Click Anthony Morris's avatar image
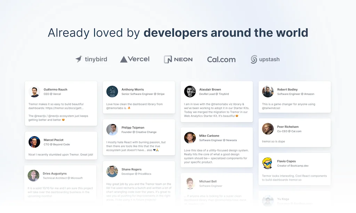This screenshot has width=356, height=213. coord(112,91)
